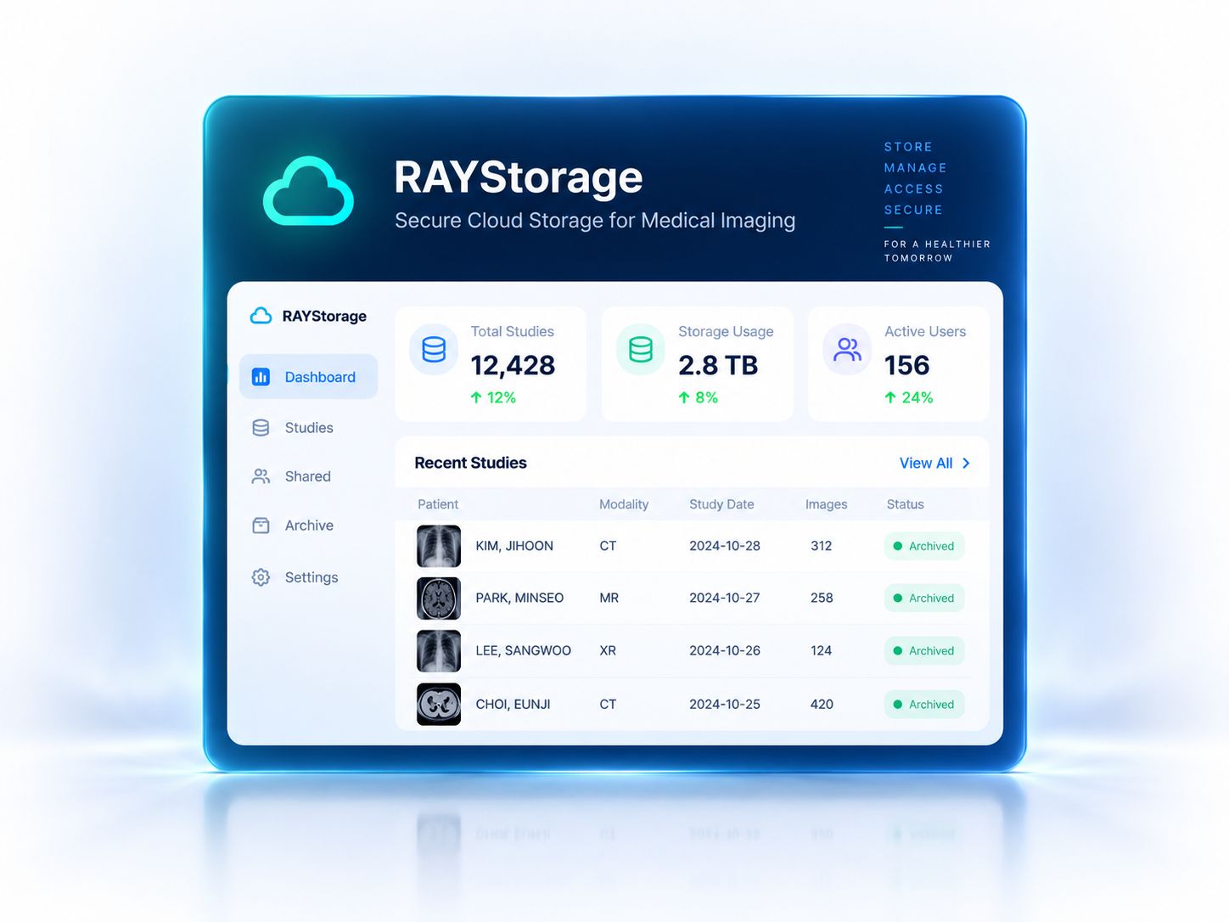Open LEE, SANGWOO chest X-ray thumbnail
The image size is (1229, 922).
(439, 650)
